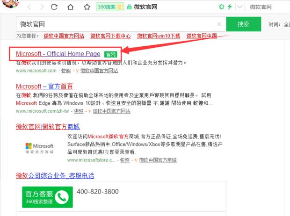Reload the page with the refresh icon
The width and height of the screenshot is (290, 216).
pos(54,7)
